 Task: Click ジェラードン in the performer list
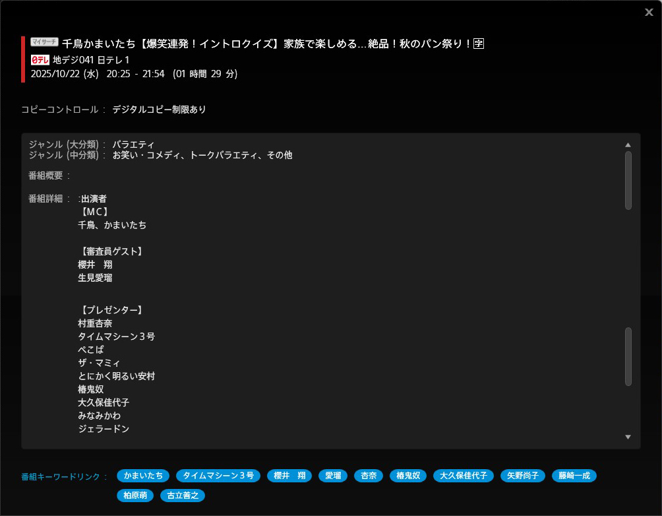(104, 428)
